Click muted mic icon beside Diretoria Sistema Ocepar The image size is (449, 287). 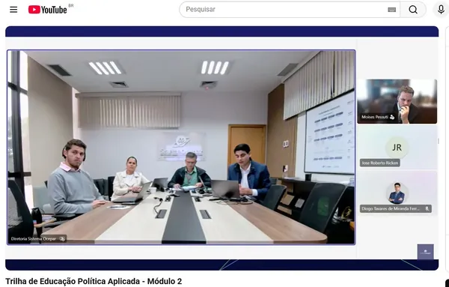[x=62, y=239]
